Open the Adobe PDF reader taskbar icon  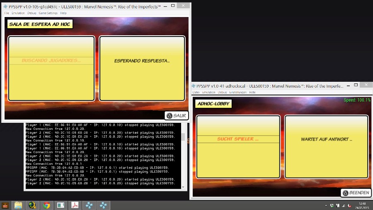point(75,205)
